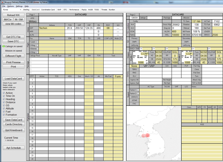Image resolution: width=223 pixels, height=162 pixels.
Task: Open the Options menu
Action: point(10,6)
